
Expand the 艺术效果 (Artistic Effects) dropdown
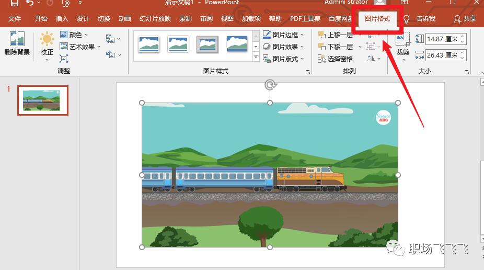pos(80,47)
